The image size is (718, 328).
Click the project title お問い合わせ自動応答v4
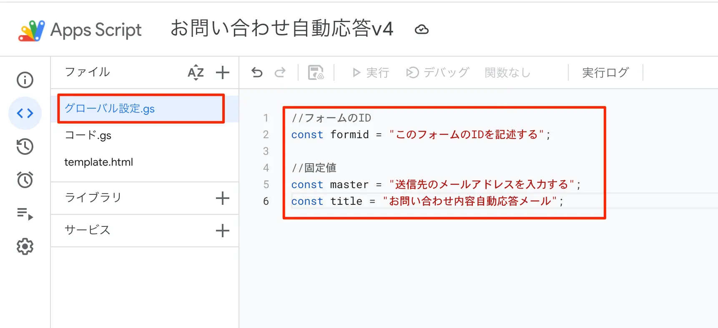(282, 29)
